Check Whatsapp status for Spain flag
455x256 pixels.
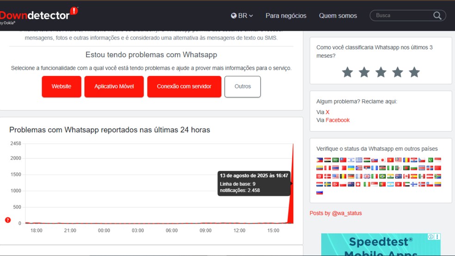pos(414,176)
